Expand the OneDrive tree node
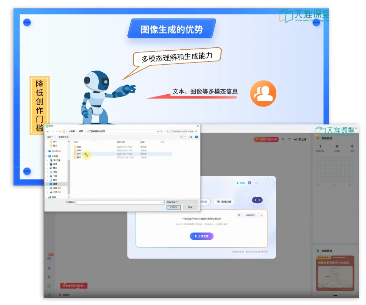This screenshot has width=366, height=305. point(46,151)
